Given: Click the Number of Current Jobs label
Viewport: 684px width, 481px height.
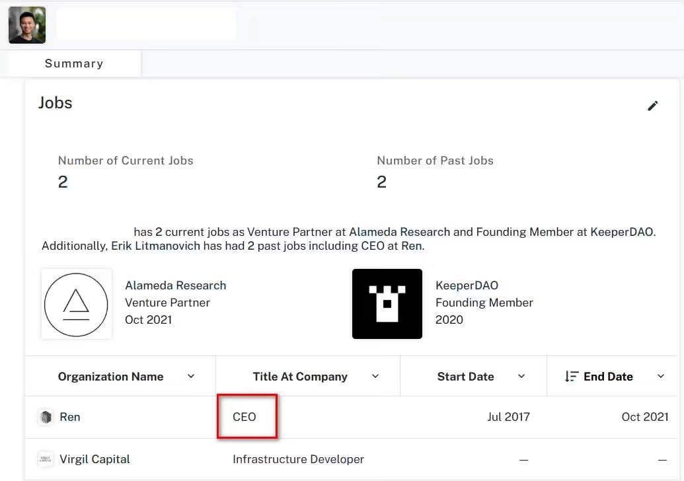Looking at the screenshot, I should pos(126,161).
